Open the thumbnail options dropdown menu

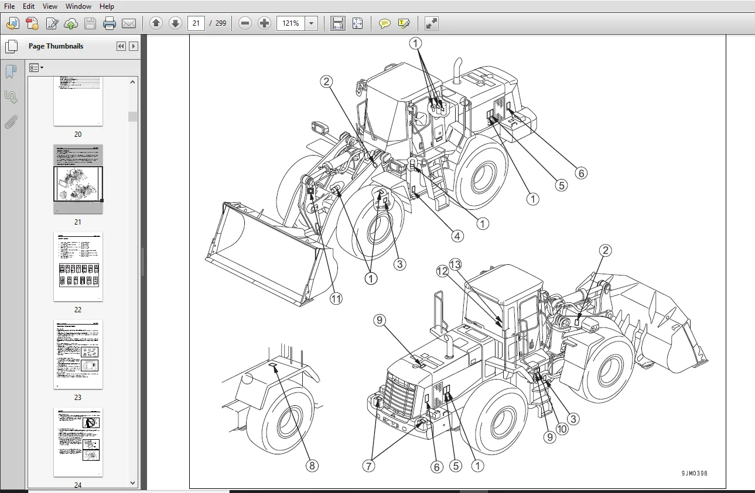(x=36, y=68)
